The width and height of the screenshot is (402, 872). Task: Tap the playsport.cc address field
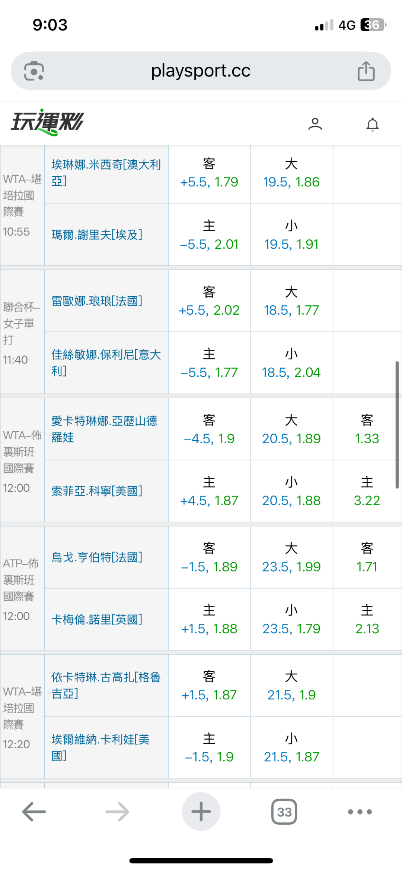[x=201, y=71]
